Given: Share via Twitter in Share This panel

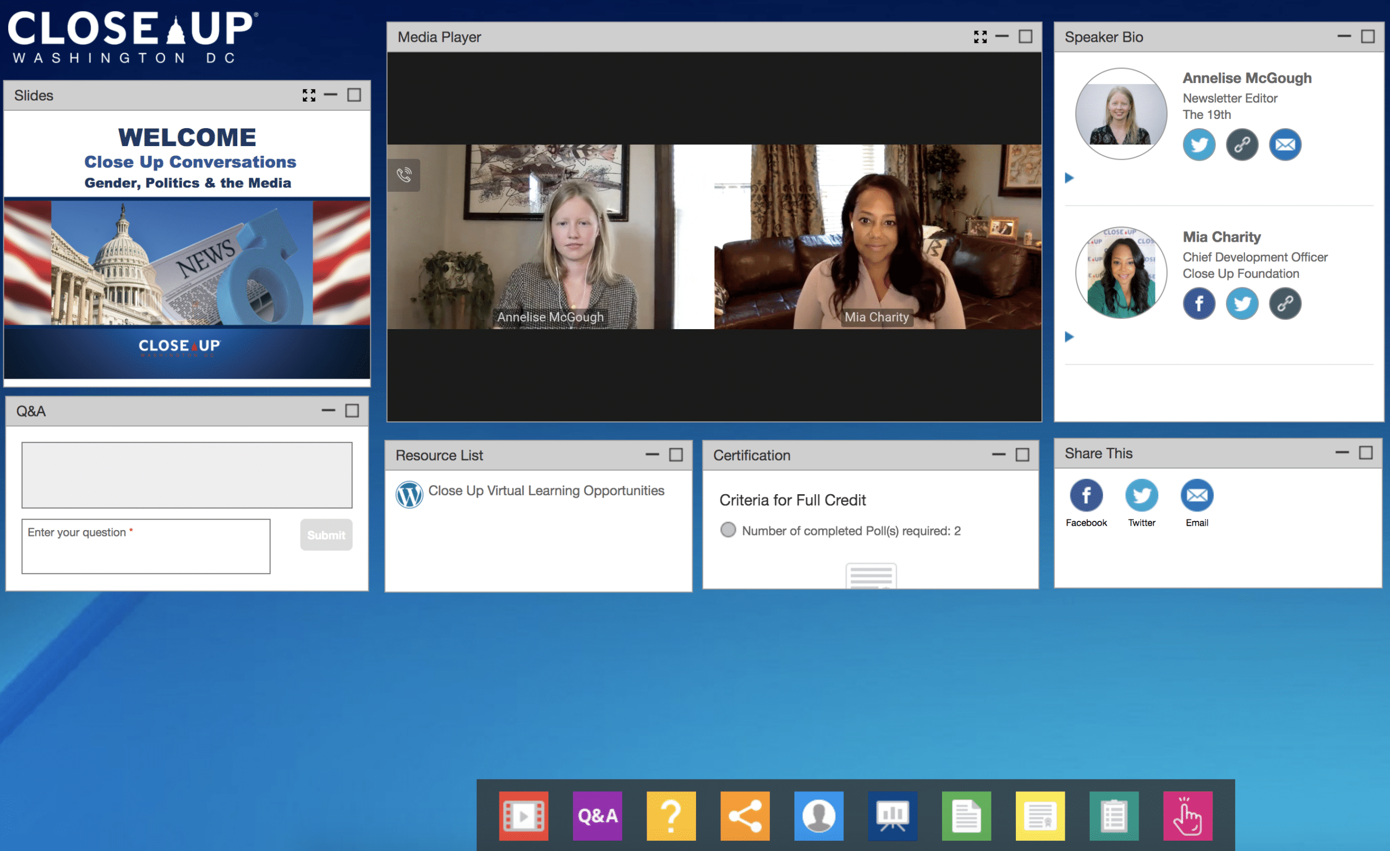Looking at the screenshot, I should (x=1141, y=495).
